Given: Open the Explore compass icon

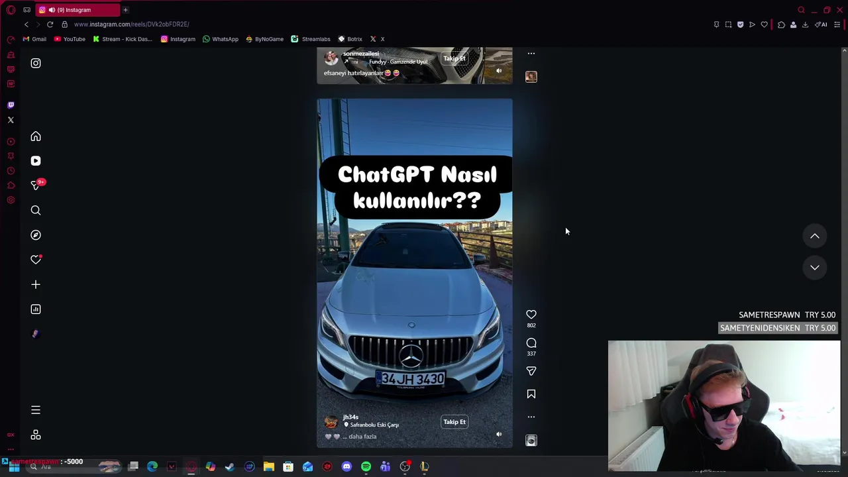Looking at the screenshot, I should coord(36,235).
